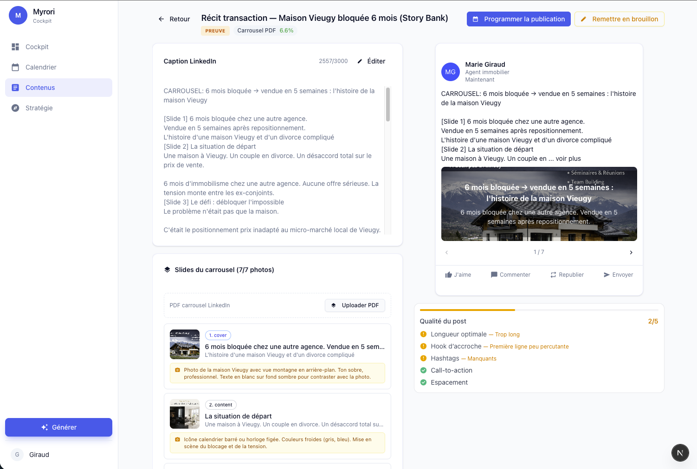Select the cover slide thumbnail
The image size is (697, 469).
pos(185,344)
